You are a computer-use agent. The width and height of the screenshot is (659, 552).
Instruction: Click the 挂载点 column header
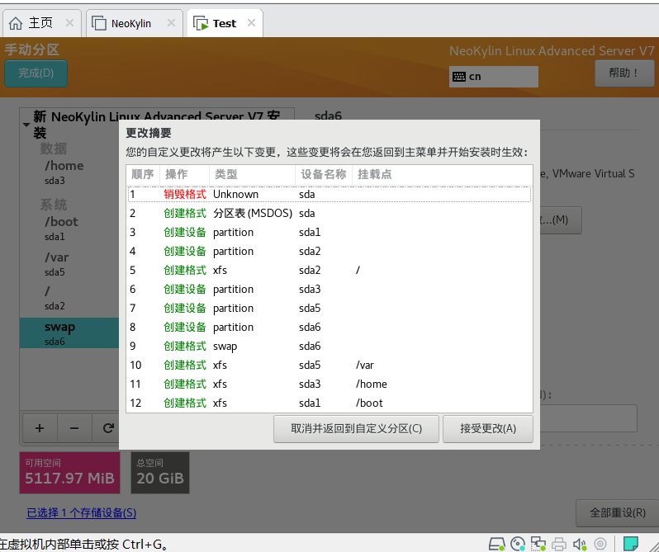point(442,174)
